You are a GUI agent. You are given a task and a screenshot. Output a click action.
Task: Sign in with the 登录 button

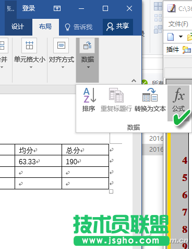click(x=29, y=8)
